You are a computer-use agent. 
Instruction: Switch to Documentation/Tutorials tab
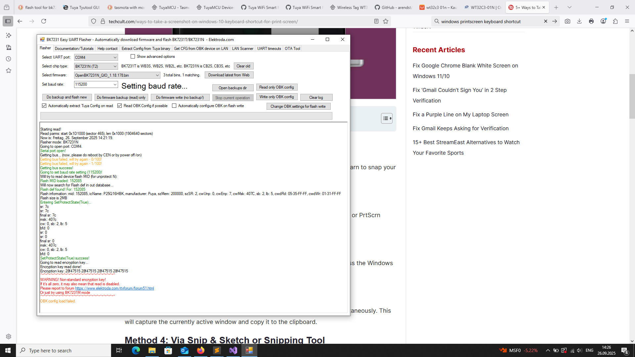(74, 49)
